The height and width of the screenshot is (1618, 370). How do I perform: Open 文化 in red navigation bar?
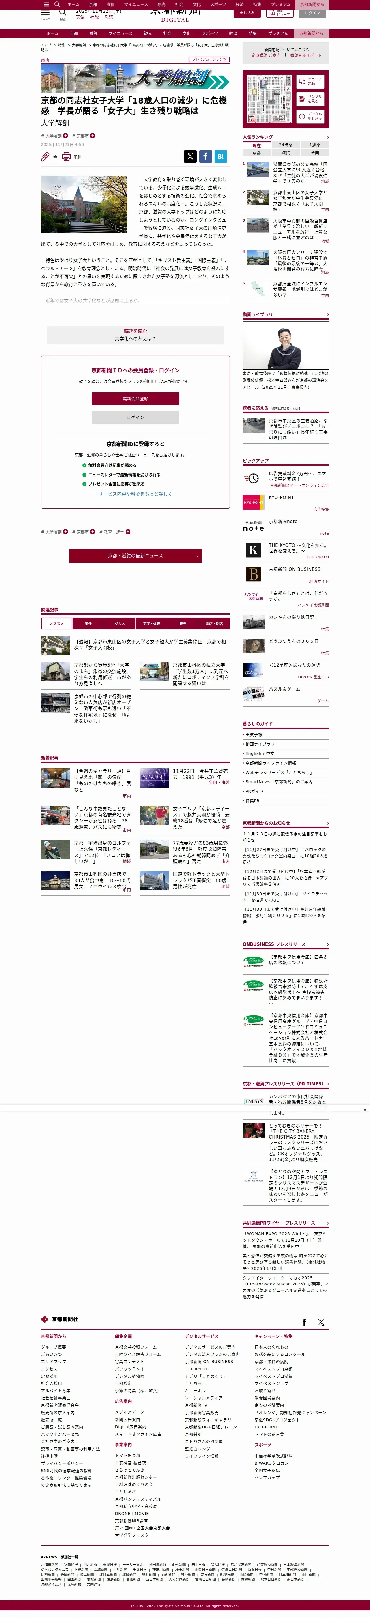point(186,33)
